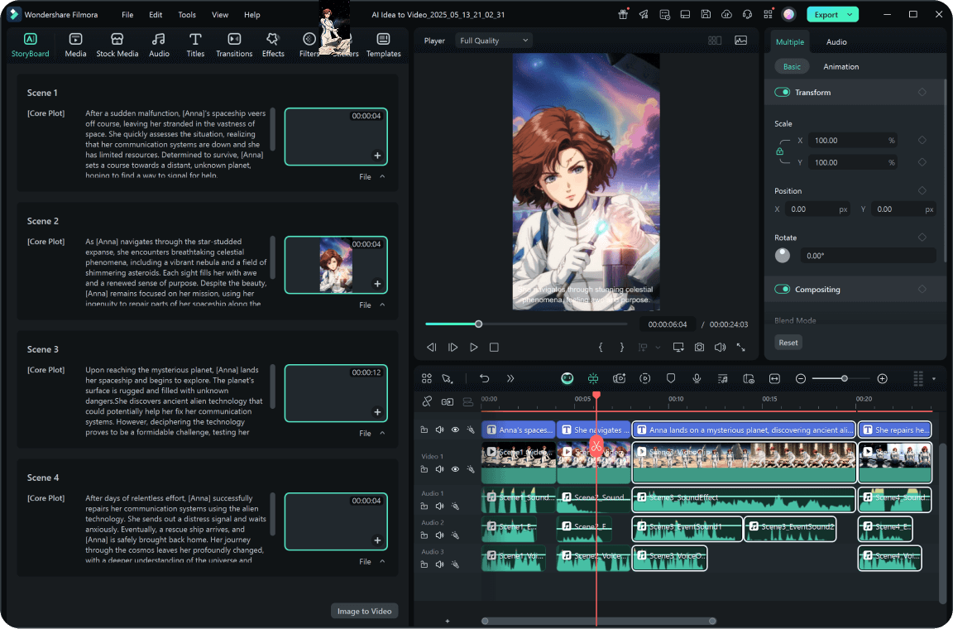This screenshot has width=953, height=629.
Task: Play the video preview
Action: pos(473,348)
